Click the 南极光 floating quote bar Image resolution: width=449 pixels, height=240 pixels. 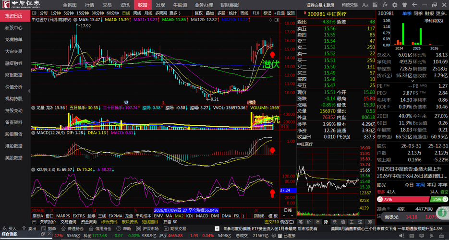tap(410, 217)
